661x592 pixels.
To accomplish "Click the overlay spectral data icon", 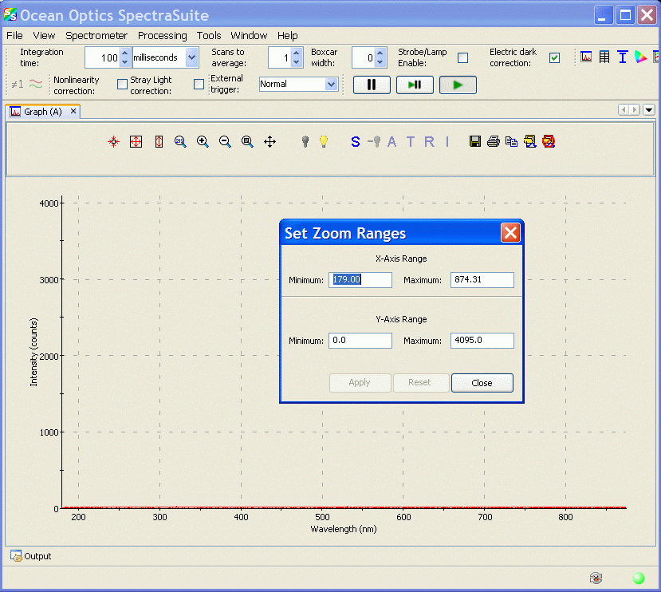I will click(x=530, y=142).
